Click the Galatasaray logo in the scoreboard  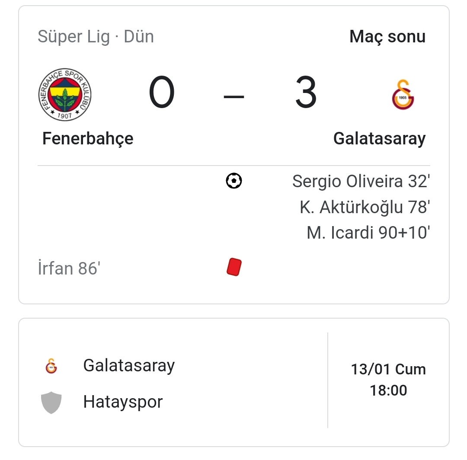click(403, 94)
